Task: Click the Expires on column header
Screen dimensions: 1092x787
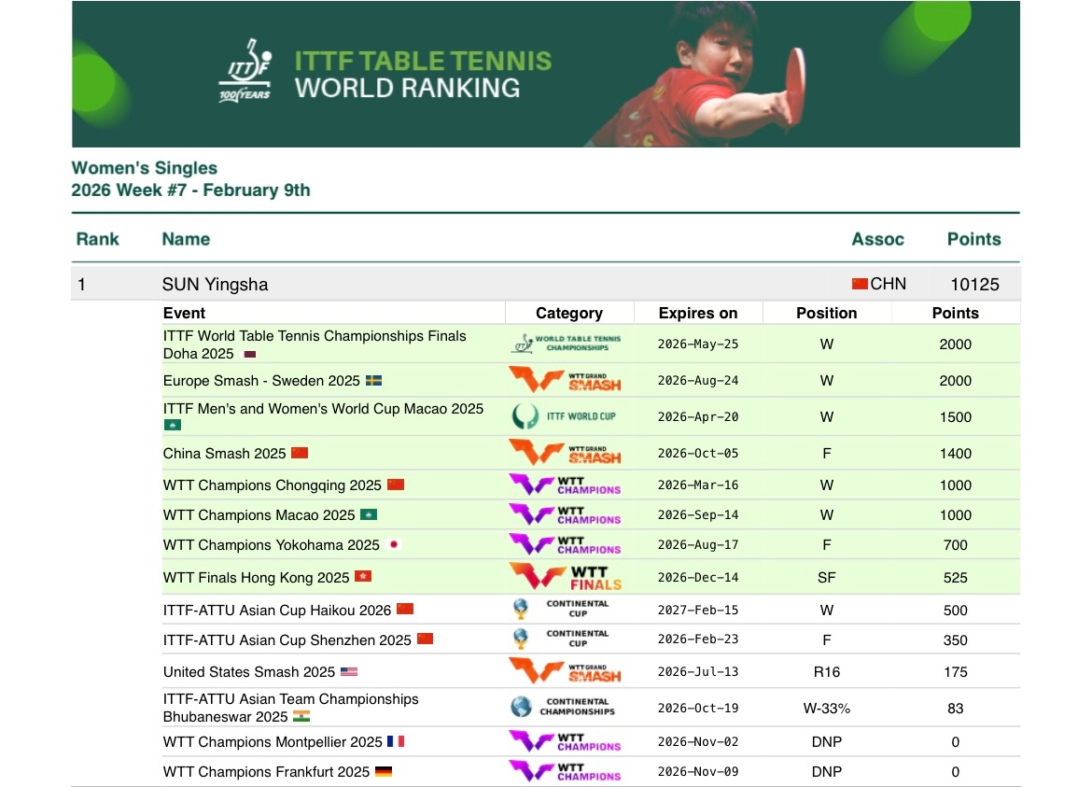Action: tap(698, 313)
